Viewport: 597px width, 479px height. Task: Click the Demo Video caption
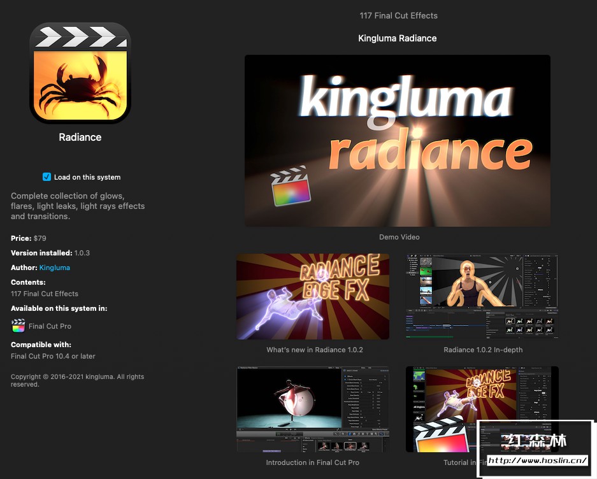point(399,237)
